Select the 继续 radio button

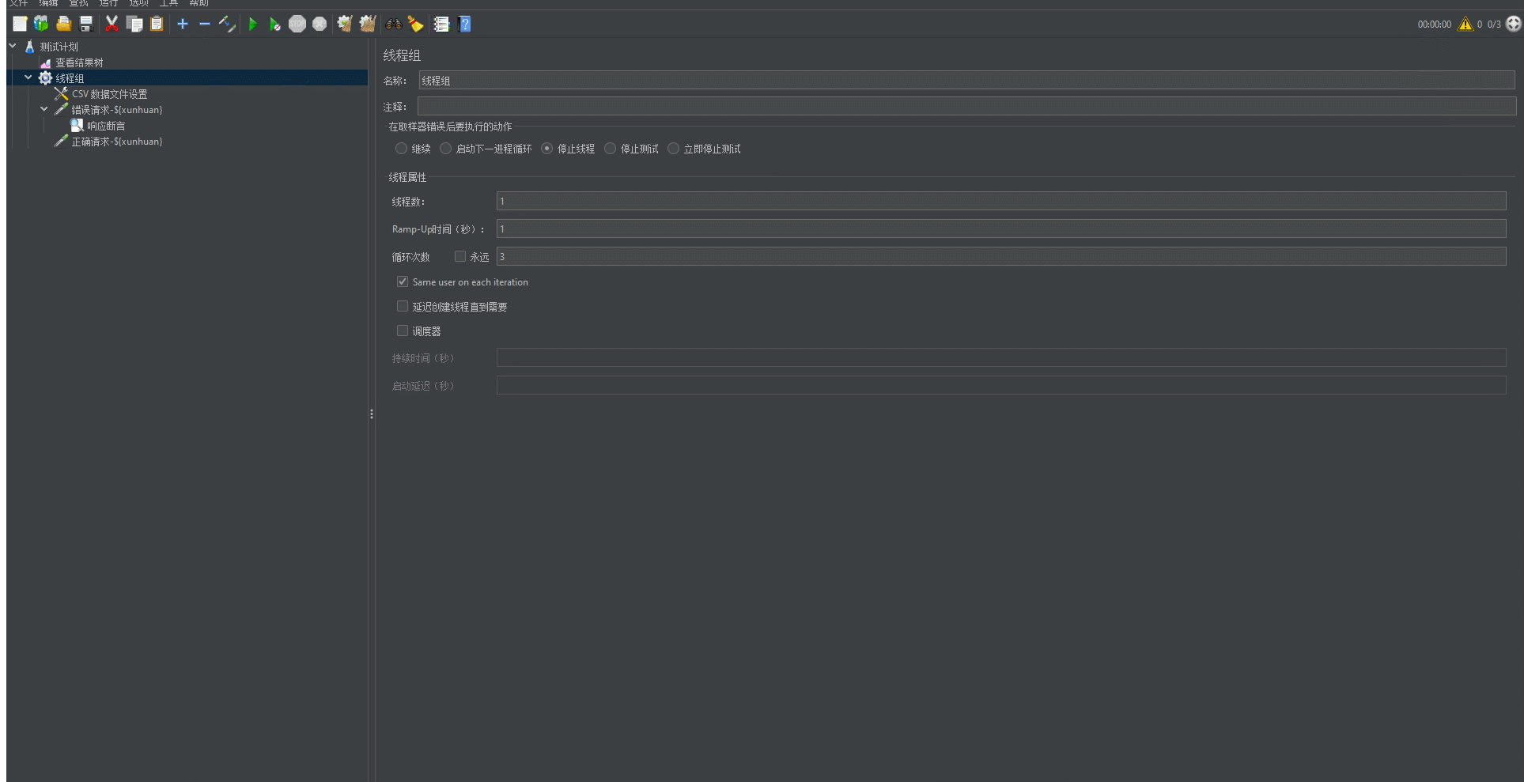pyautogui.click(x=402, y=149)
